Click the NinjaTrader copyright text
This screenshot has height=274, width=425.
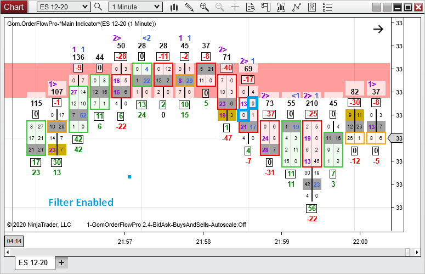[x=39, y=225]
